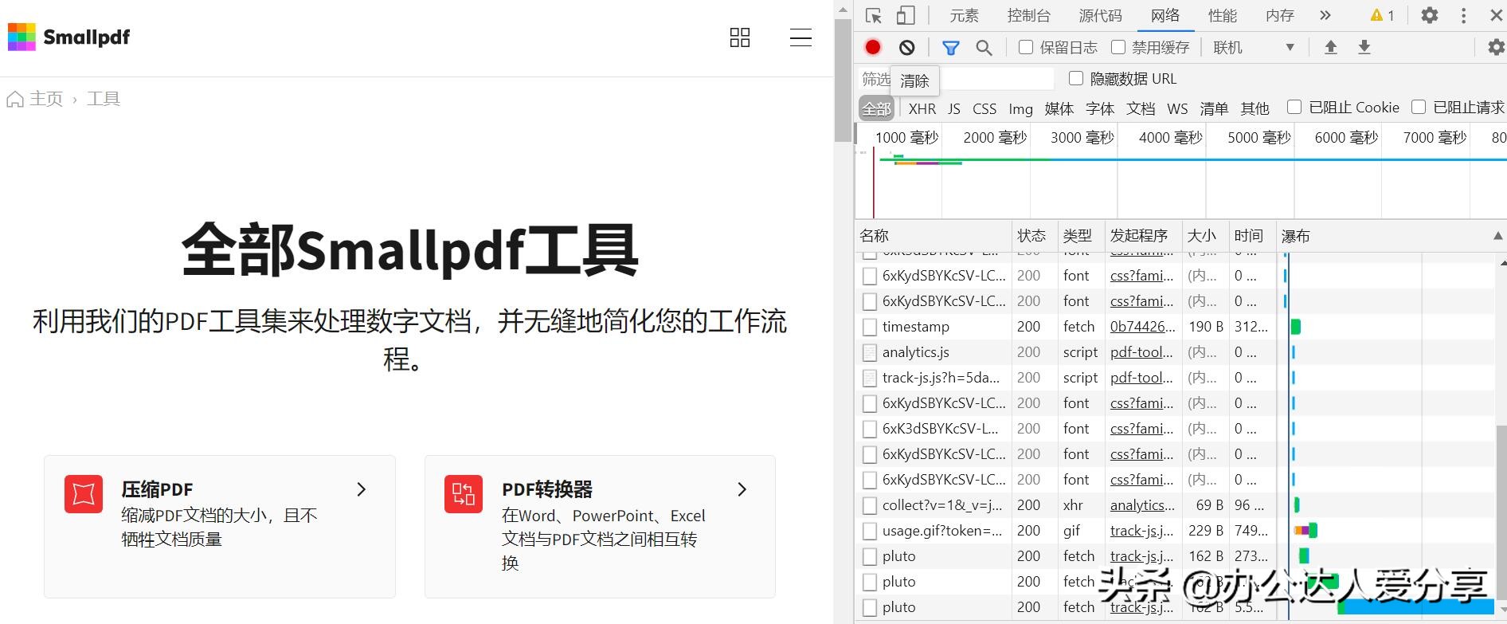
Task: Sort by 瀑布 column arrow
Action: point(1498,236)
